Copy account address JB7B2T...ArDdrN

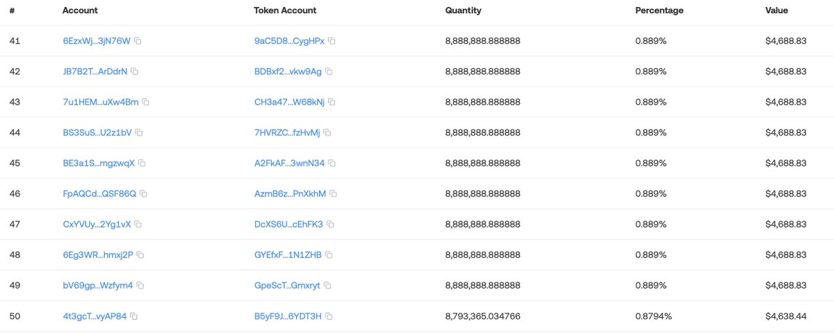(x=134, y=71)
